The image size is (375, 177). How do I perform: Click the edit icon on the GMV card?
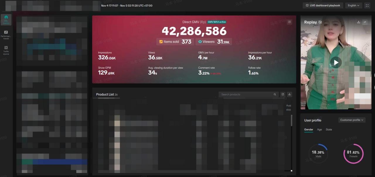coord(289,22)
